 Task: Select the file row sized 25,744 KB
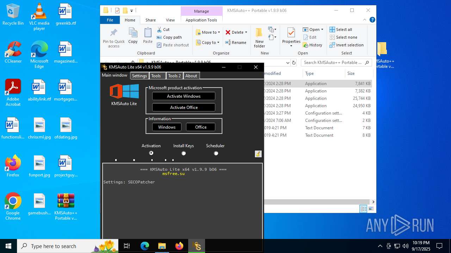click(318, 98)
